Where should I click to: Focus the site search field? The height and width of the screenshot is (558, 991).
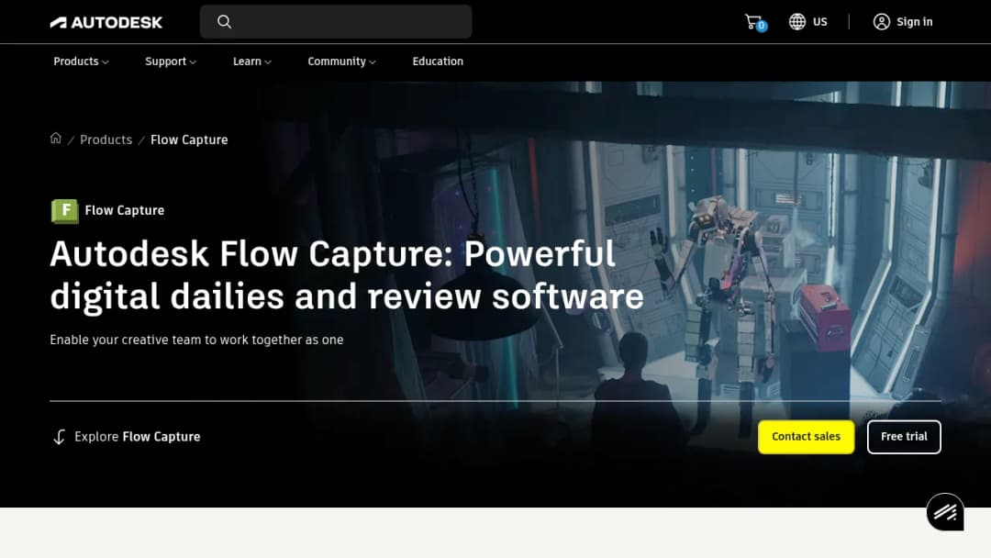[336, 21]
